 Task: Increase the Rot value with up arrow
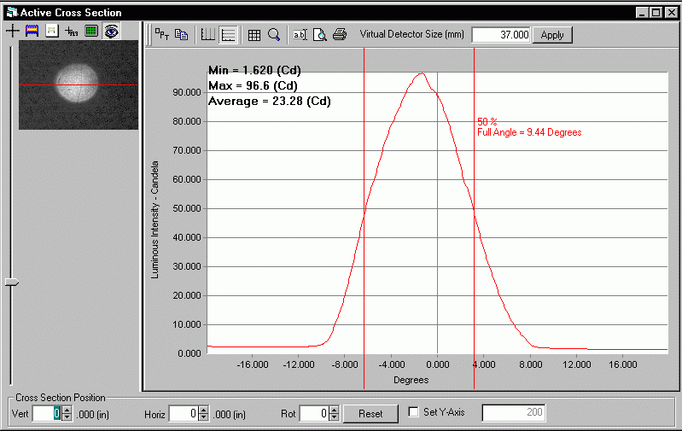[334, 410]
